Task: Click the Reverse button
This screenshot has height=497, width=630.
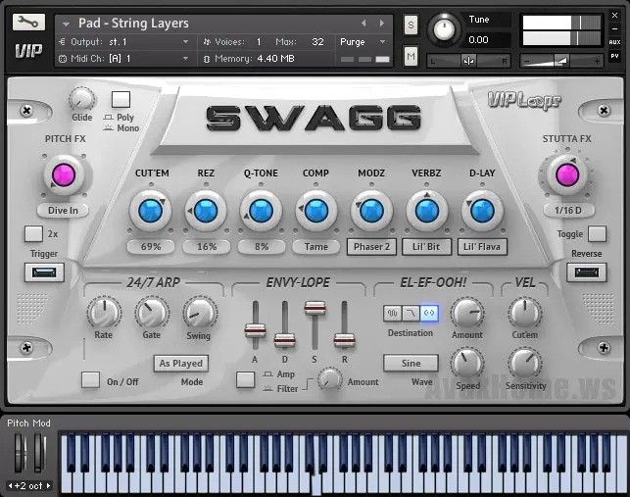Action: pyautogui.click(x=586, y=273)
